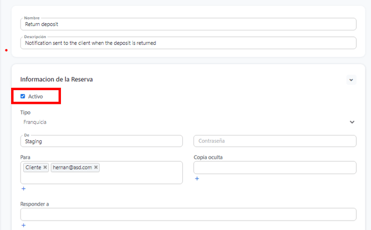
Task: Remove the Cliente recipient chip
Action: click(x=45, y=168)
